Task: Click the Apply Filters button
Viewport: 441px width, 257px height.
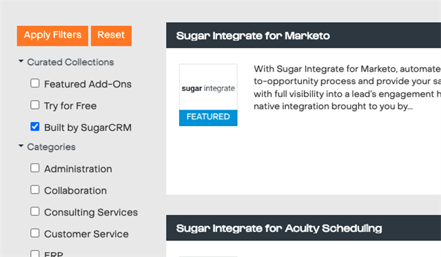Action: [x=52, y=36]
